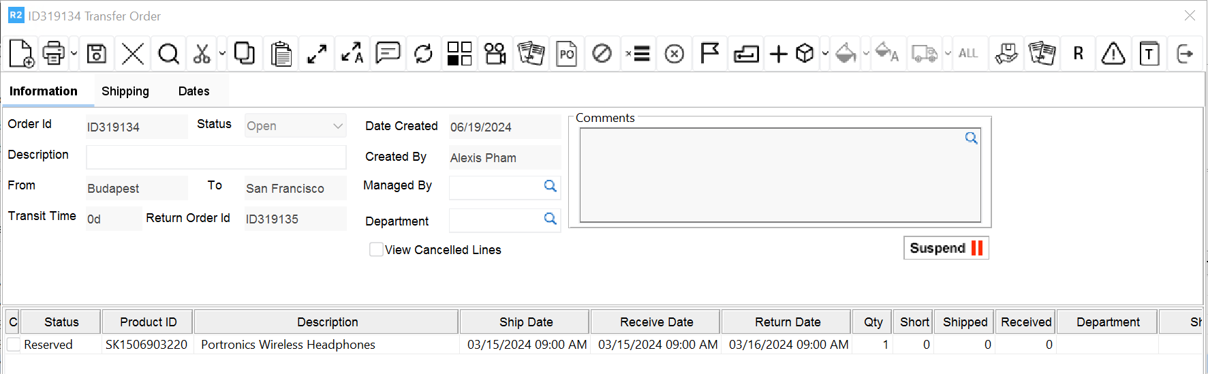Screen dimensions: 1208x374
Task: Tick the checkbox on the Reserved line row
Action: click(x=13, y=345)
